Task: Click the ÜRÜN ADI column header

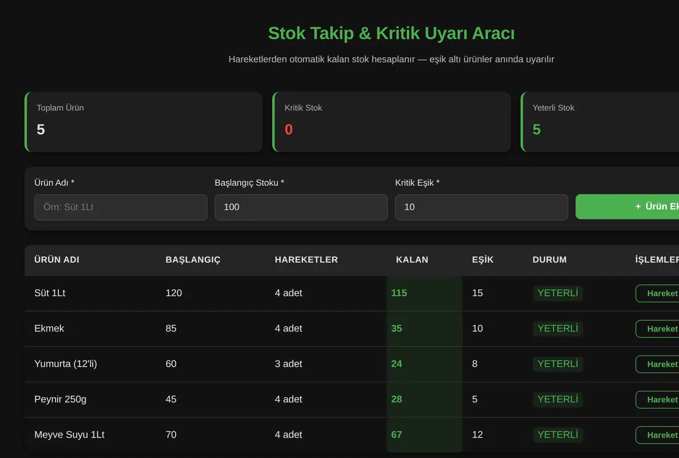Action: (x=57, y=260)
